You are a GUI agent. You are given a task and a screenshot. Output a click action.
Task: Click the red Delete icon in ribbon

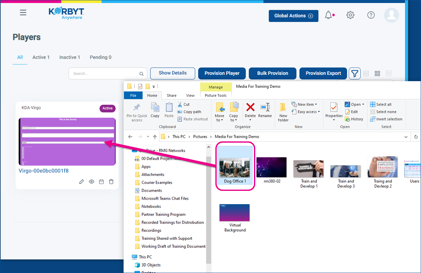[250, 107]
